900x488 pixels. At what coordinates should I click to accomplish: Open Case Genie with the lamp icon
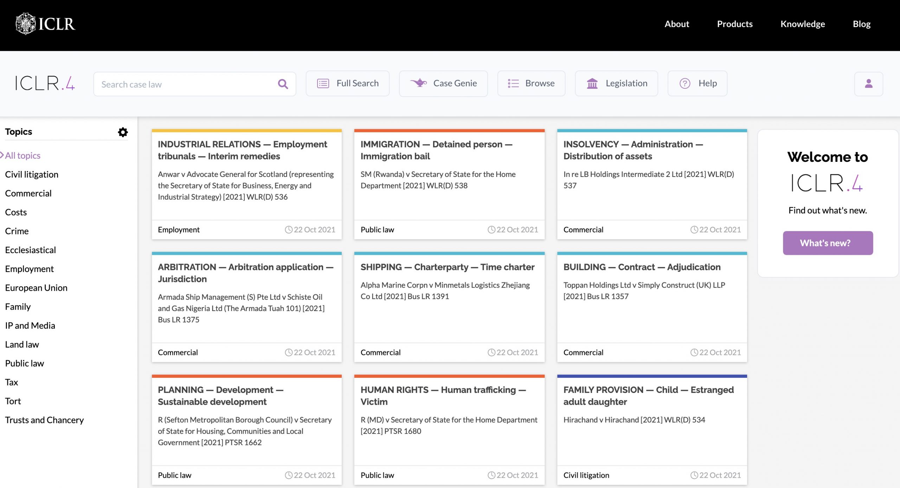point(443,84)
